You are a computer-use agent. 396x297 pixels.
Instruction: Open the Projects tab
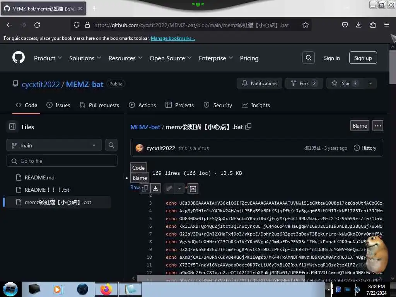coord(179,105)
